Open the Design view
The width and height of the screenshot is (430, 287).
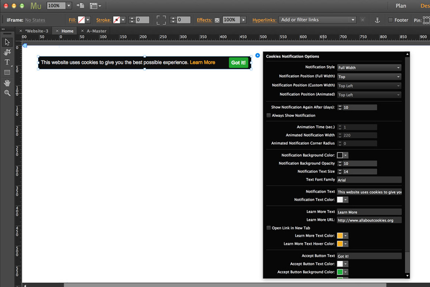(425, 6)
